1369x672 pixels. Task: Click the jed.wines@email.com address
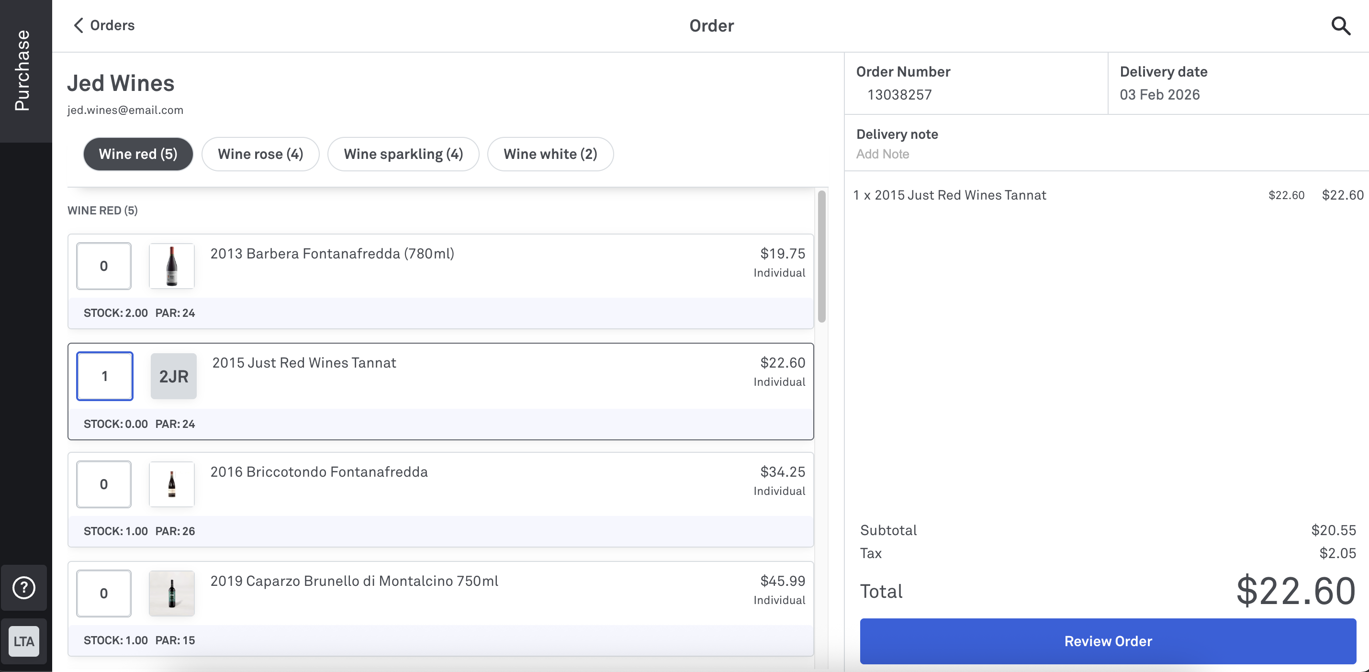pyautogui.click(x=125, y=110)
